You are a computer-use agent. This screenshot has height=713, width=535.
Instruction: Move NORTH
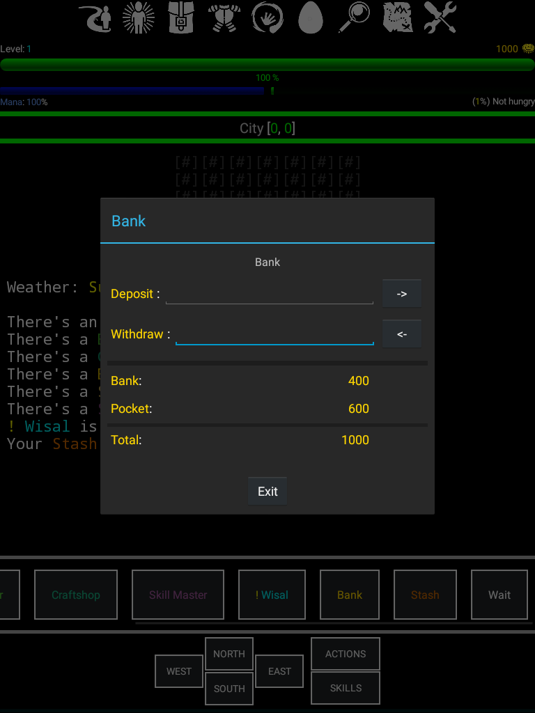(229, 654)
